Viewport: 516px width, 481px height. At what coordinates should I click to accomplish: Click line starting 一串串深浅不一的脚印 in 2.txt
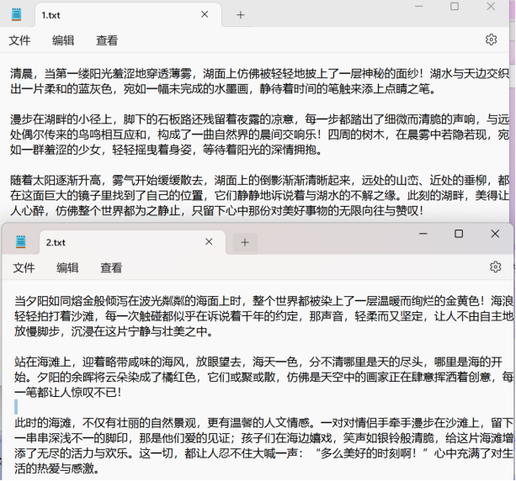(264, 438)
